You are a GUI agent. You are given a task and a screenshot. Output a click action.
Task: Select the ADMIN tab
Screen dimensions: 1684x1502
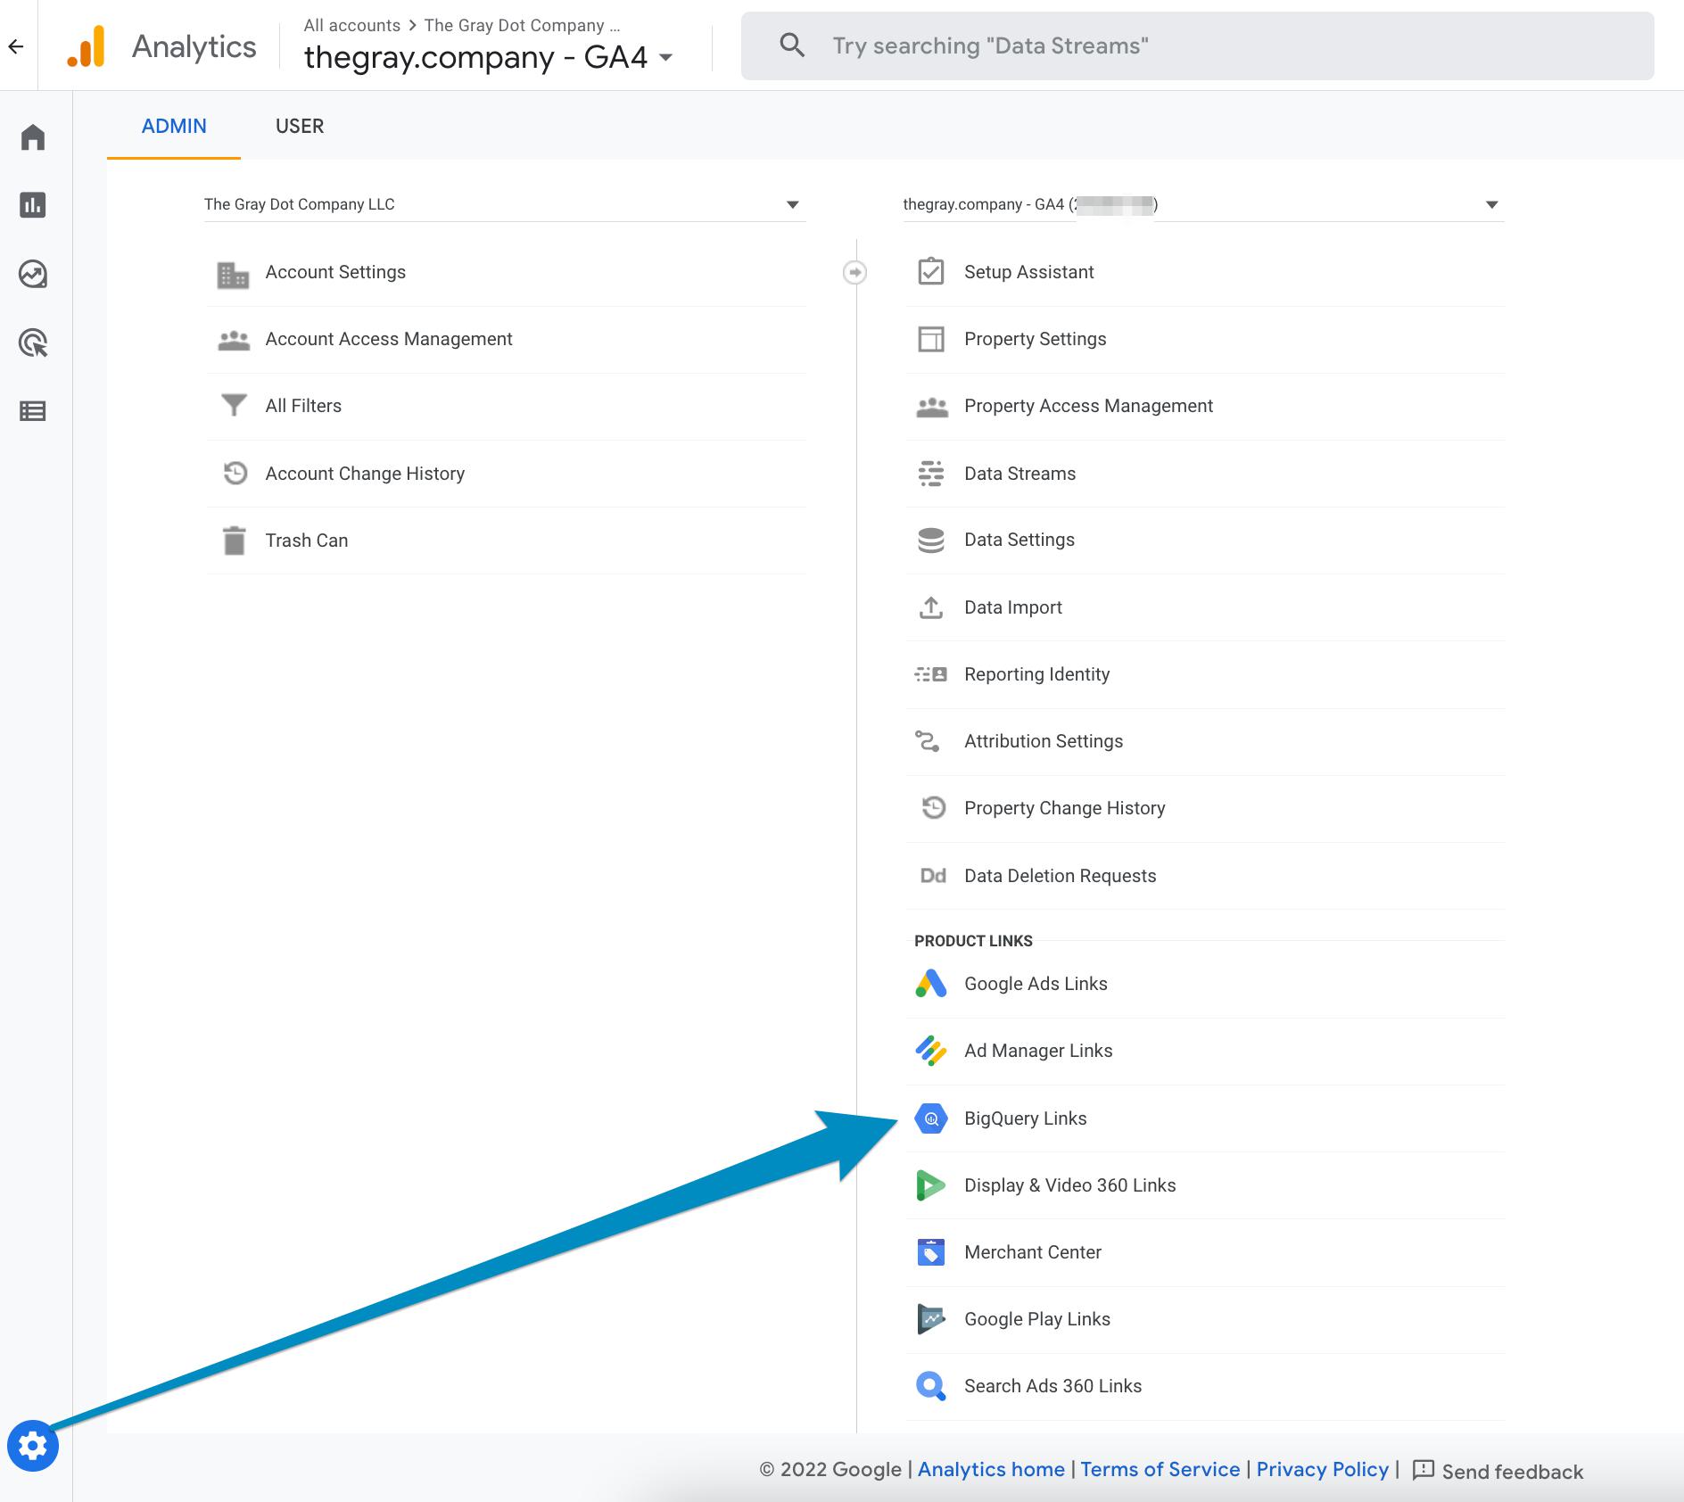tap(175, 126)
